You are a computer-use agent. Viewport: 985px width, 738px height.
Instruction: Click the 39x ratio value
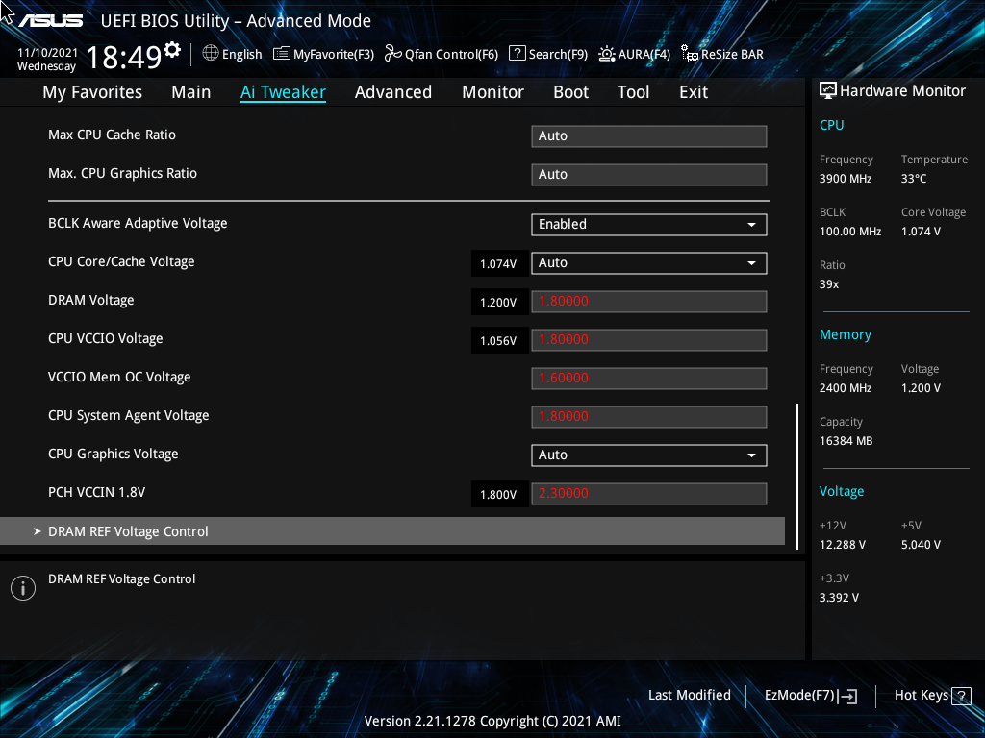pos(828,284)
